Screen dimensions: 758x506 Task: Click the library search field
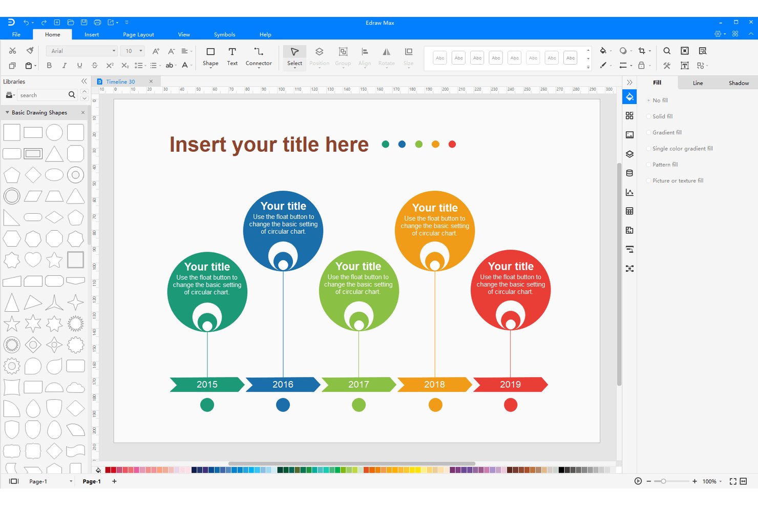coord(44,95)
